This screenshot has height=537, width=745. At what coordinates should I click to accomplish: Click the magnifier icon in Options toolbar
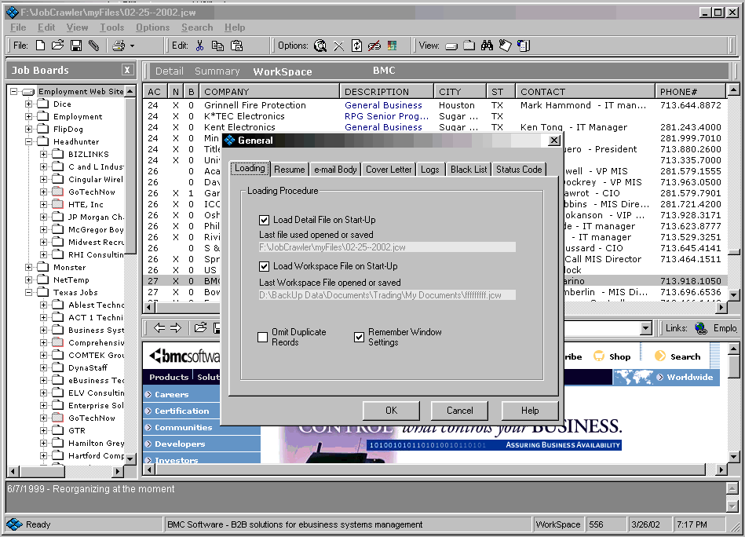click(x=320, y=46)
